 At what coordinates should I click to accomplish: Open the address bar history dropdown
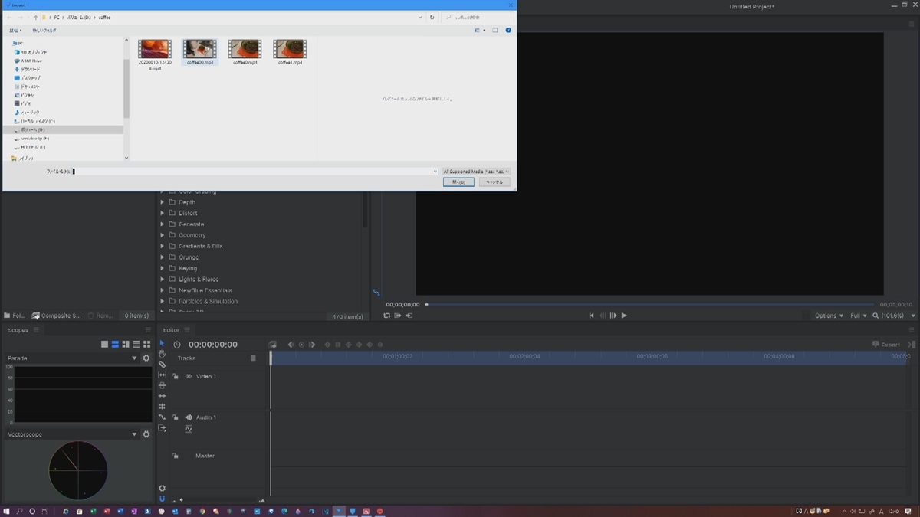pos(420,17)
